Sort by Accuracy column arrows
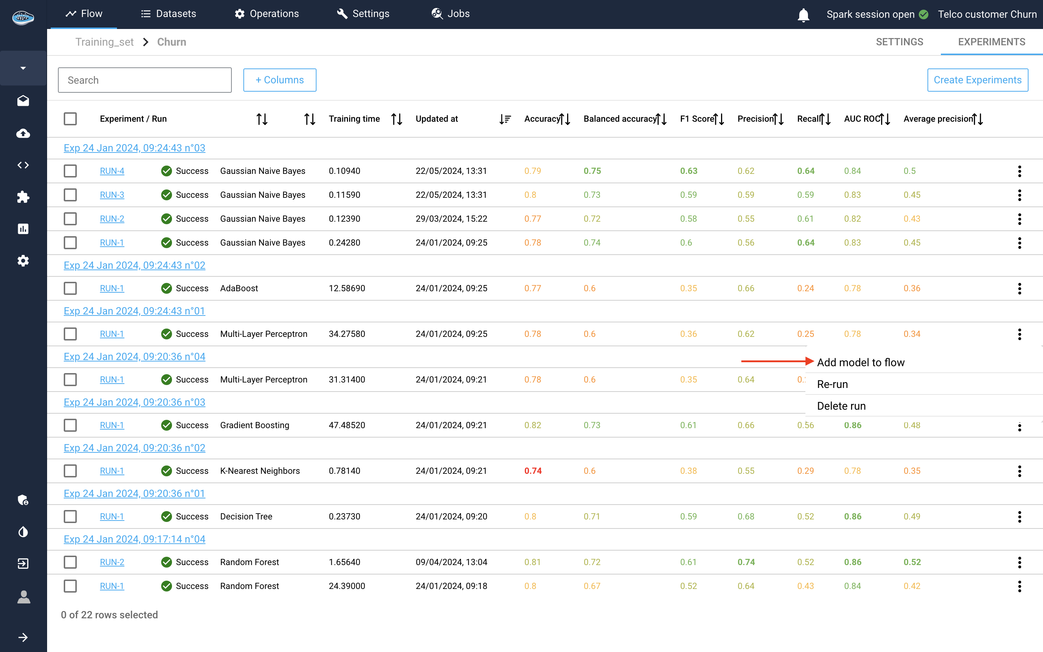1043x652 pixels. tap(565, 119)
